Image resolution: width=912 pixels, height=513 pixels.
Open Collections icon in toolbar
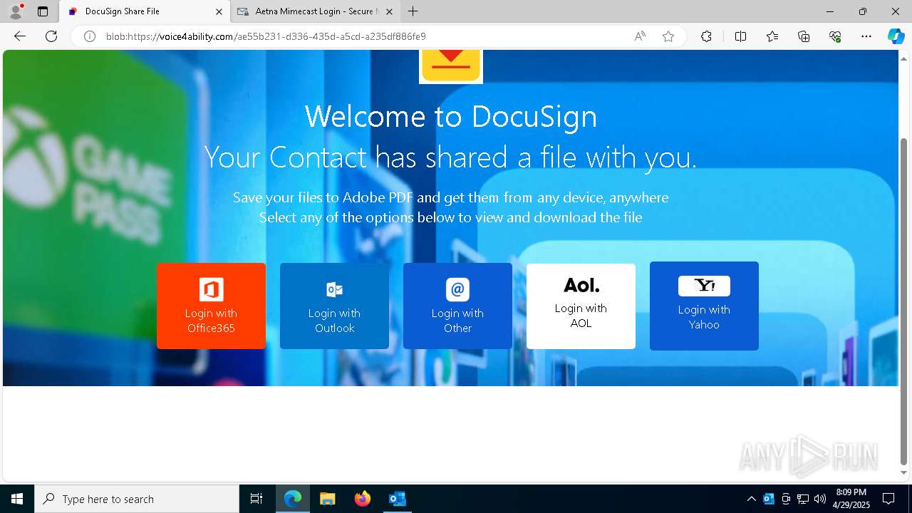[804, 36]
